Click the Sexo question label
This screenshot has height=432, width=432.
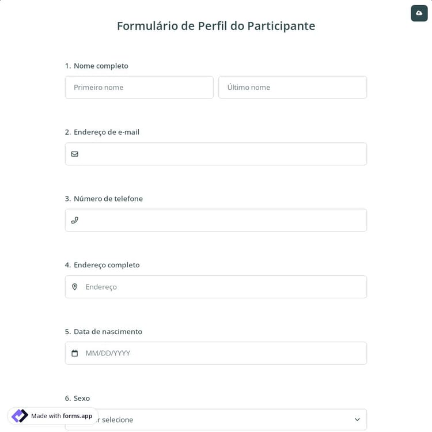[x=82, y=398]
